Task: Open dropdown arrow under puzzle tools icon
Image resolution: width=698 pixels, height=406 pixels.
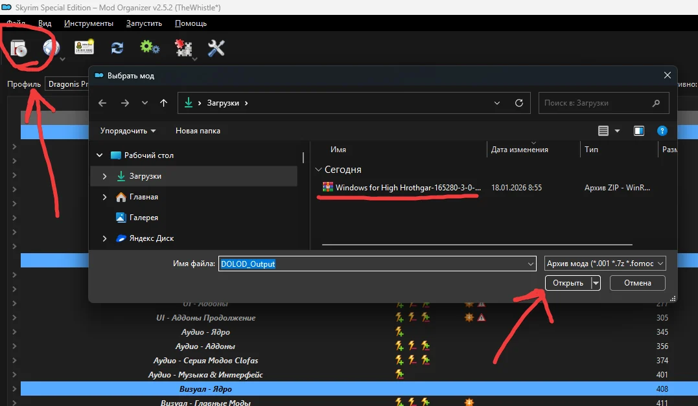Action: coord(194,59)
